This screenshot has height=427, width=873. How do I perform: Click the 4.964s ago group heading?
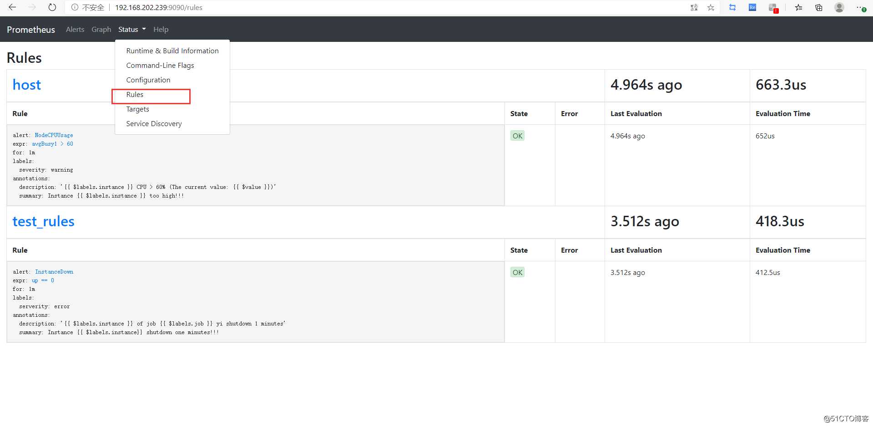tap(646, 85)
